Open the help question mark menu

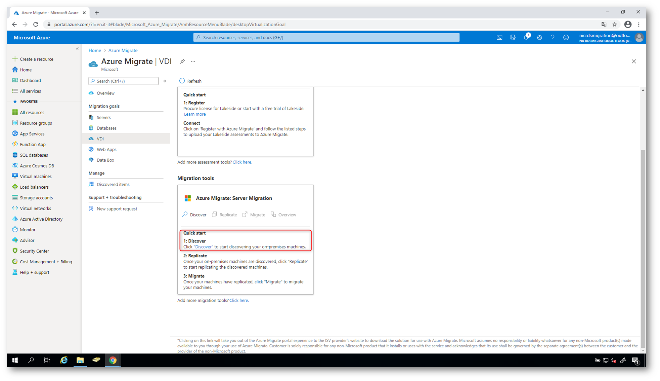click(553, 37)
